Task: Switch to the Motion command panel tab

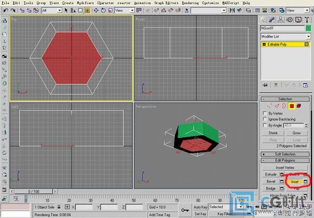Action: coord(289,20)
